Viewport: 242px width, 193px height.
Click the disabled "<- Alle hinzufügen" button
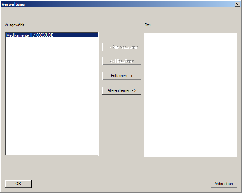[122, 47]
